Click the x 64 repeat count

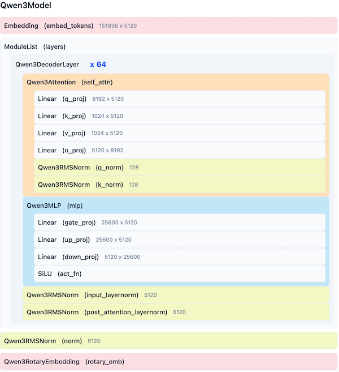(98, 65)
